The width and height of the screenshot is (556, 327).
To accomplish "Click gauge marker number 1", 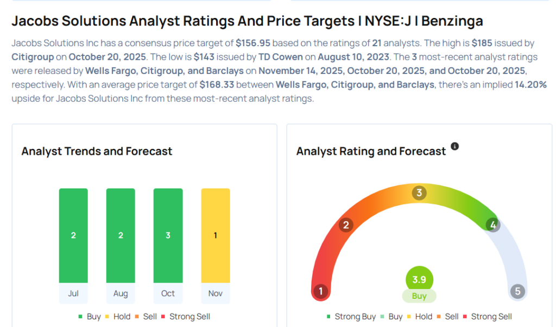I will 320,292.
